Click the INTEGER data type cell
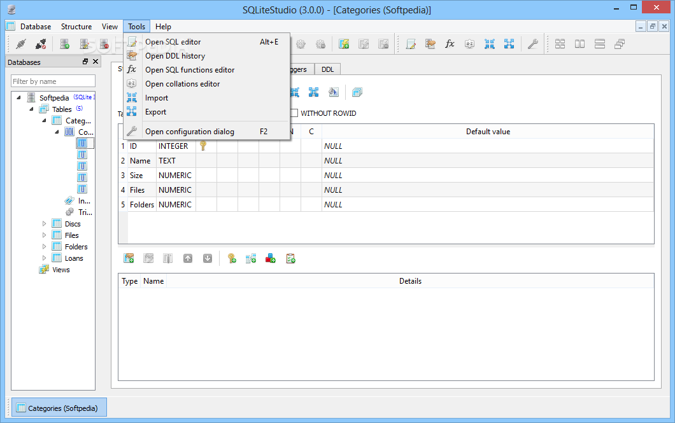This screenshot has height=423, width=675. (x=176, y=146)
